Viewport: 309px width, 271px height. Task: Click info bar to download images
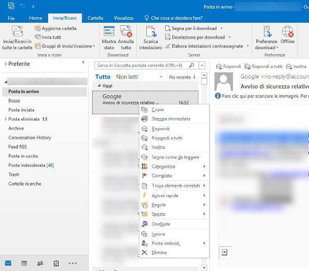tap(261, 96)
